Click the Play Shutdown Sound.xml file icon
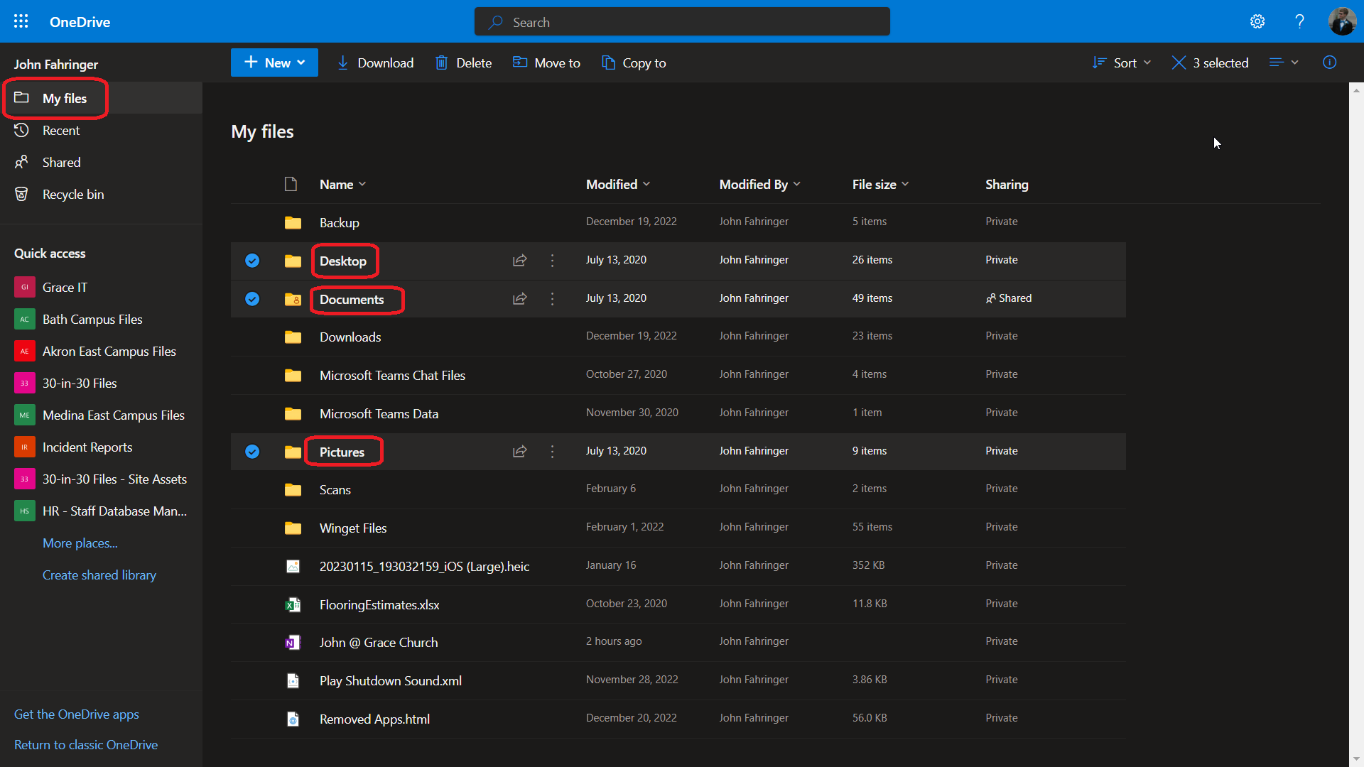Viewport: 1364px width, 767px height. (293, 680)
